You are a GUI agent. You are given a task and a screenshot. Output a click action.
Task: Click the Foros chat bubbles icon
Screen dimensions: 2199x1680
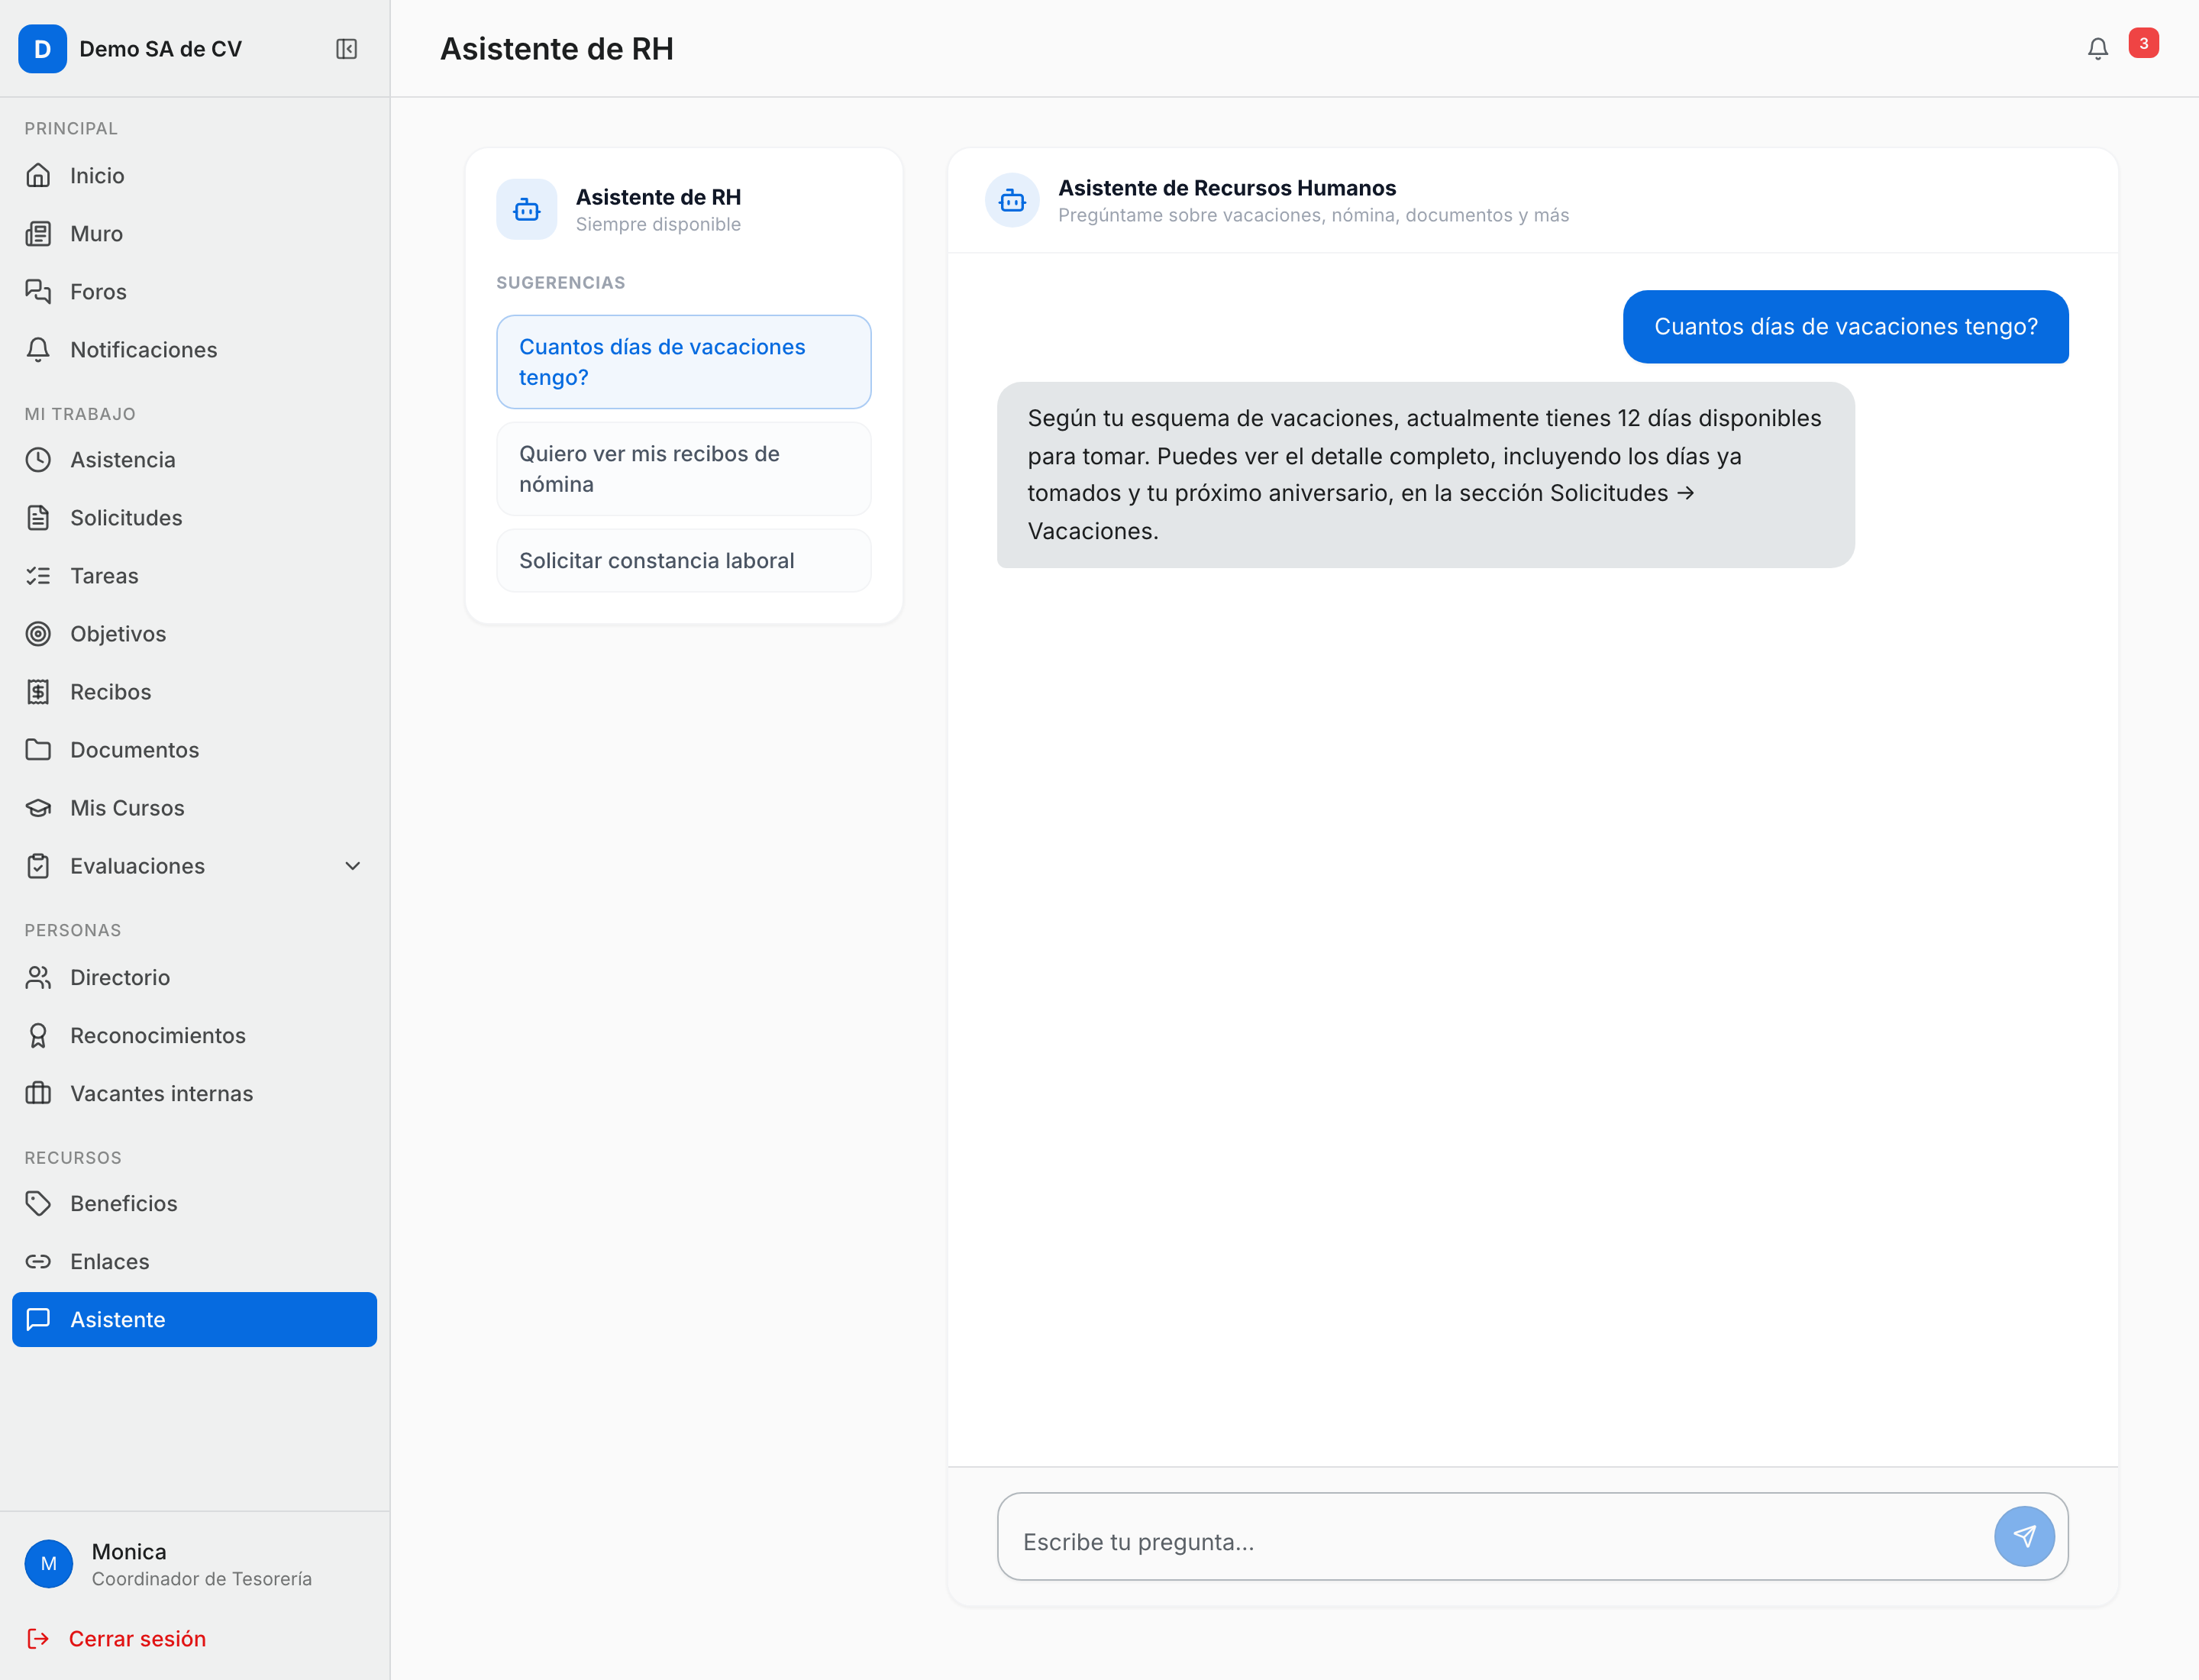[38, 291]
